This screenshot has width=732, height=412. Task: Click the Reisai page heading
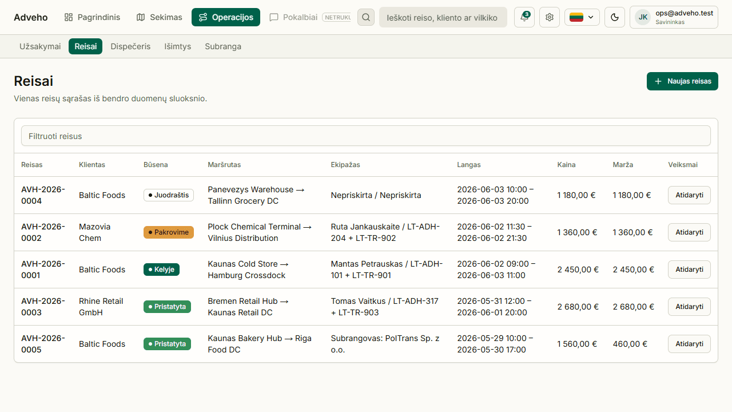33,81
